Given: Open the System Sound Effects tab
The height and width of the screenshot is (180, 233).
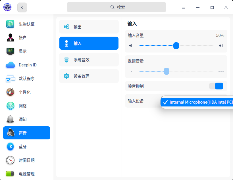Looking at the screenshot, I should 89,60.
